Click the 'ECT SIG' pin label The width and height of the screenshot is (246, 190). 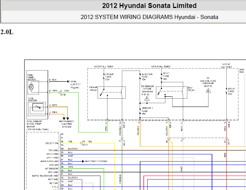coord(54,183)
